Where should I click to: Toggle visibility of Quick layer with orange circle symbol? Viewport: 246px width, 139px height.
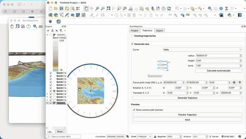pos(51,91)
